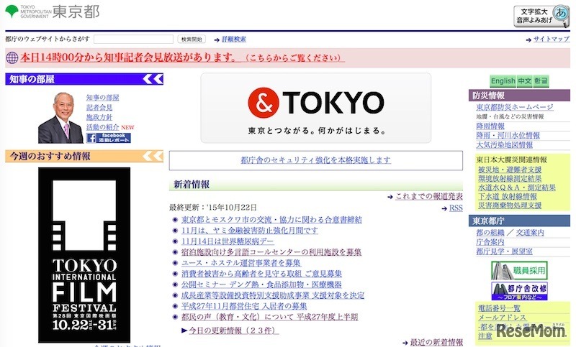The image size is (576, 347).
Task: Open news item 東京都とモスクワ市の交流・協力
Action: pyautogui.click(x=271, y=220)
